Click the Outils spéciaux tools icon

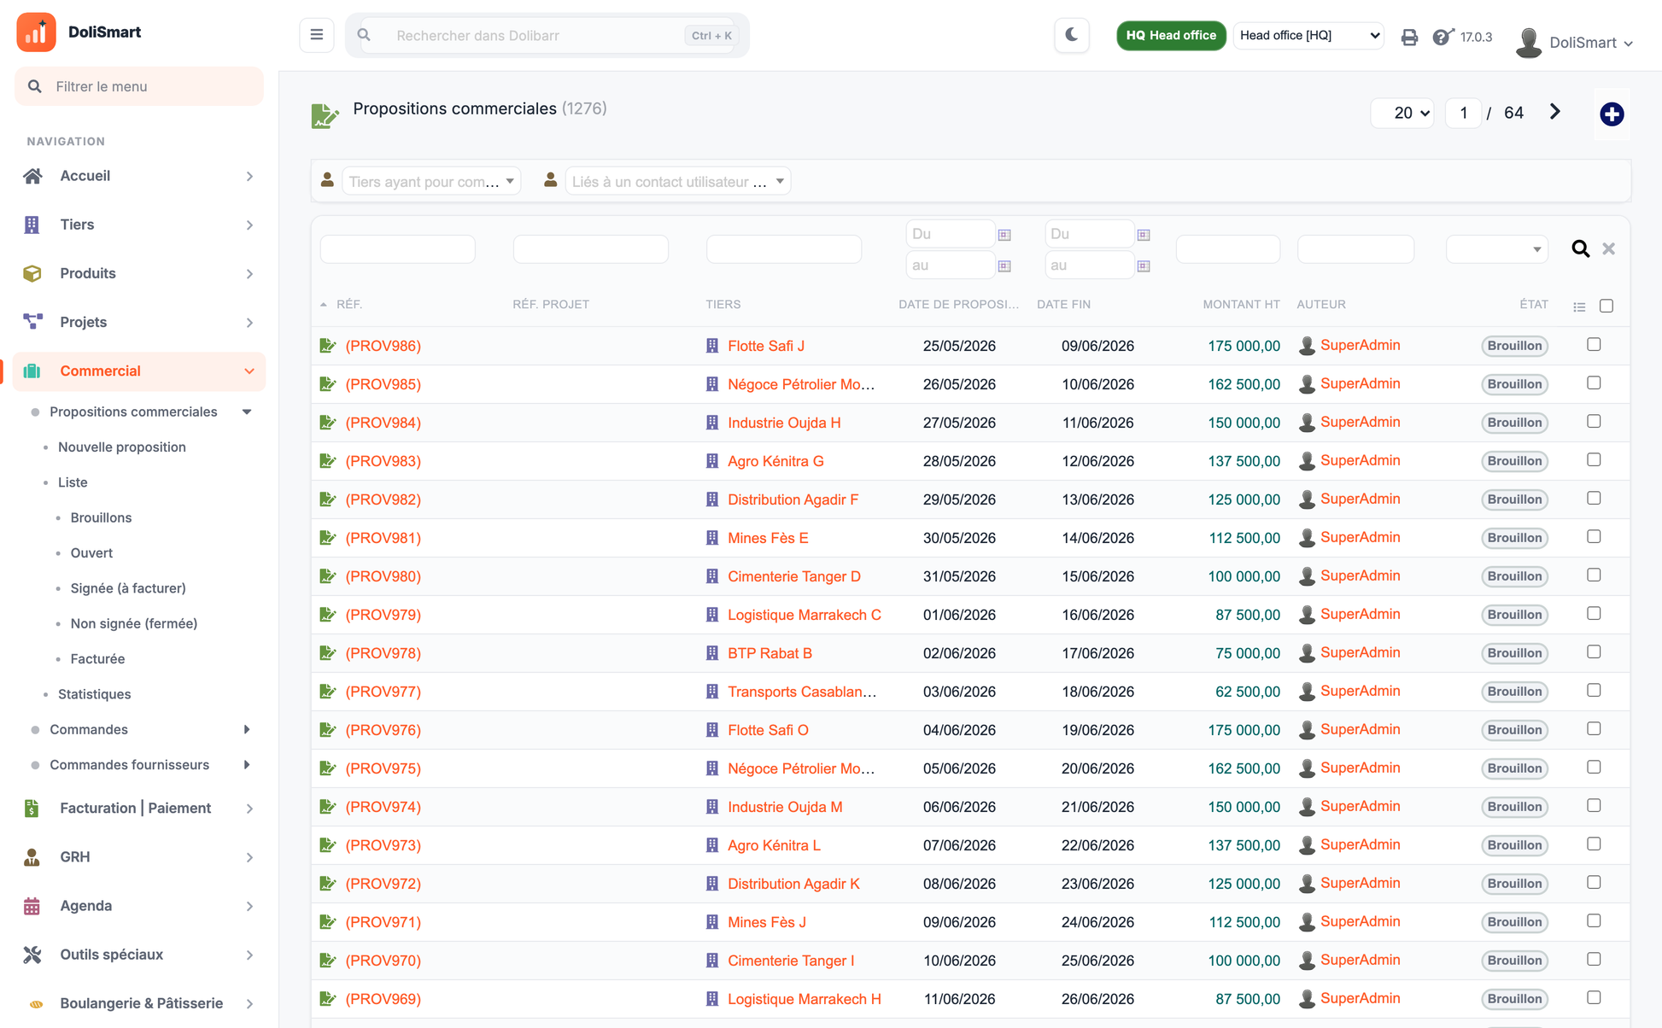point(32,955)
